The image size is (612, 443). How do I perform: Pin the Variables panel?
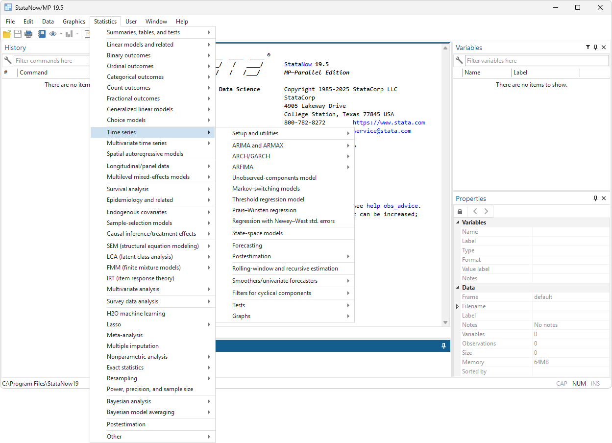(595, 48)
